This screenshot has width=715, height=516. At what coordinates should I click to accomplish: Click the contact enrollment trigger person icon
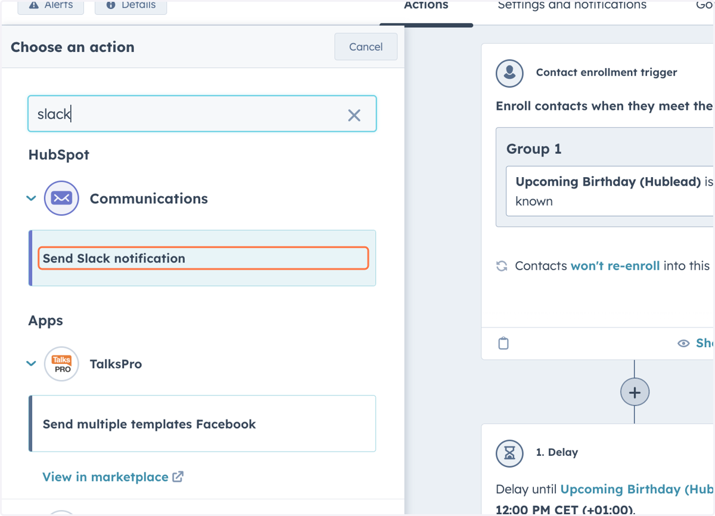(509, 73)
